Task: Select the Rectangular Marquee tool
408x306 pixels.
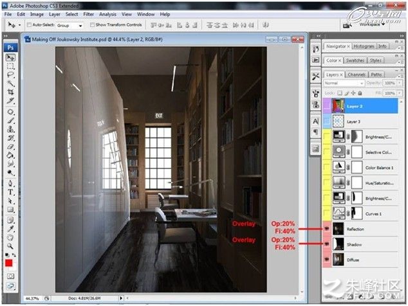Action: pyautogui.click(x=10, y=66)
